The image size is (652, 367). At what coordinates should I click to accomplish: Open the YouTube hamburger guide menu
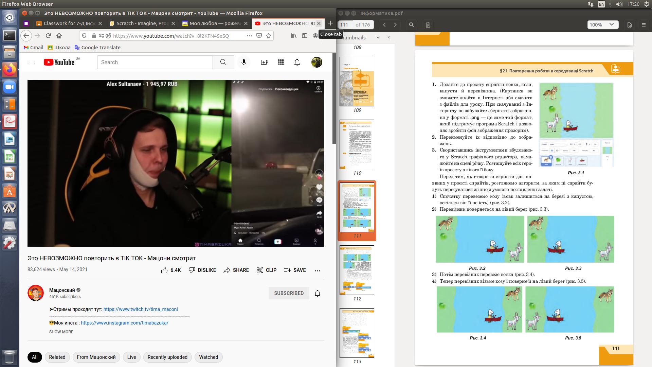pyautogui.click(x=32, y=62)
